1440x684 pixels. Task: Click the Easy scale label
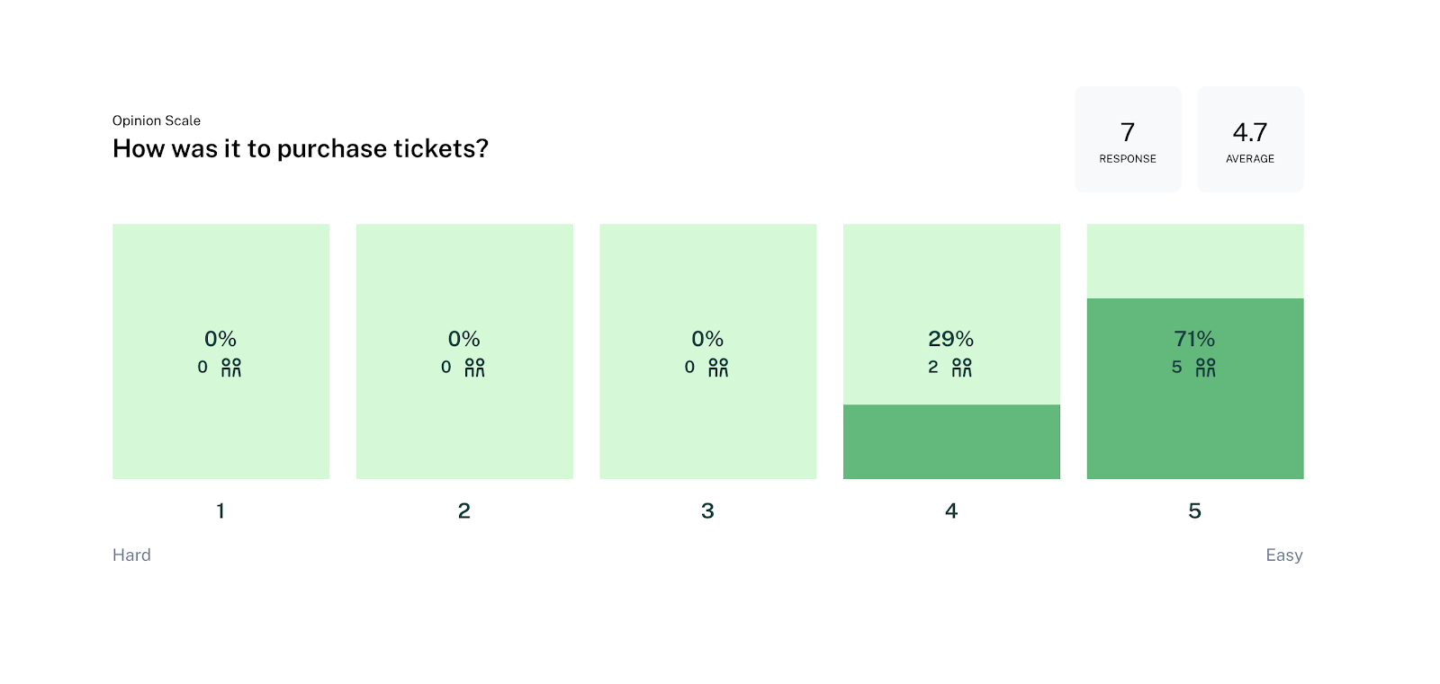click(1284, 555)
